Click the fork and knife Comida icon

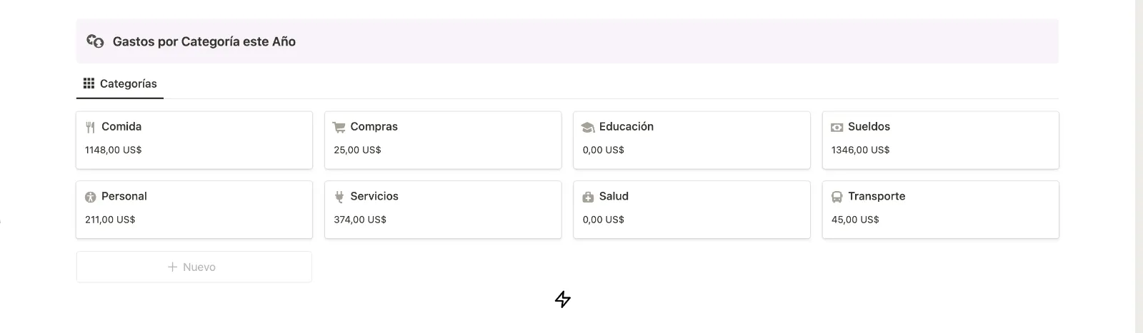(91, 128)
